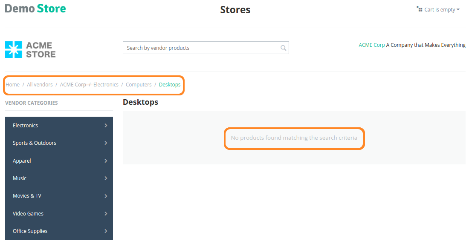Viewport: 469px width, 247px height.
Task: Expand the Music category chevron
Action: (x=106, y=178)
